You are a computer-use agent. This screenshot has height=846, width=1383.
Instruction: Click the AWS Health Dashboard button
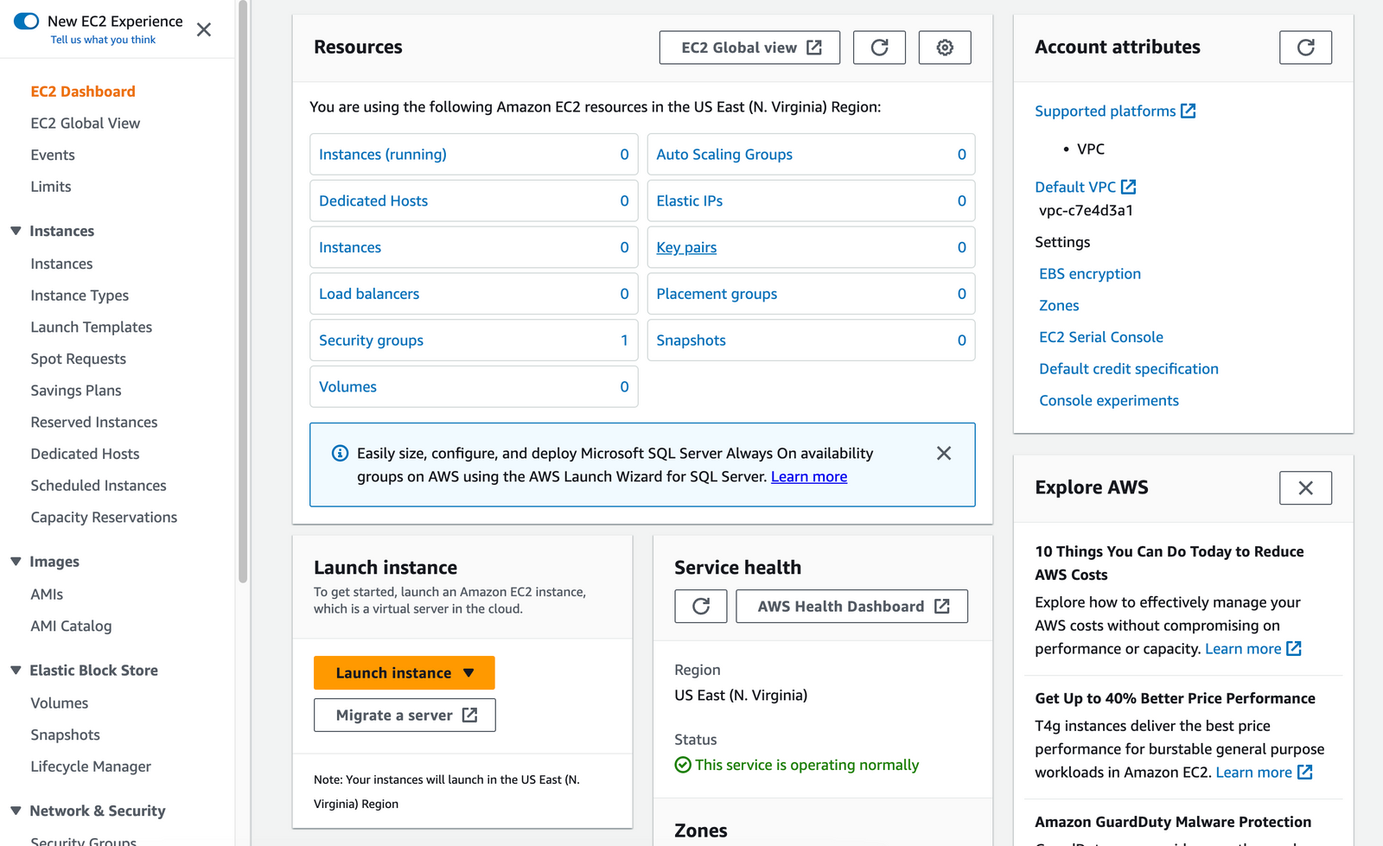point(851,607)
